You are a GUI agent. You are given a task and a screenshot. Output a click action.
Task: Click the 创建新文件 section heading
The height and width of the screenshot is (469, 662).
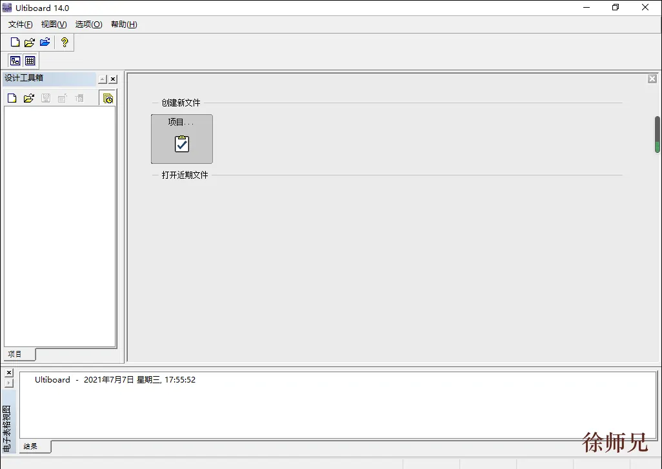pos(181,103)
